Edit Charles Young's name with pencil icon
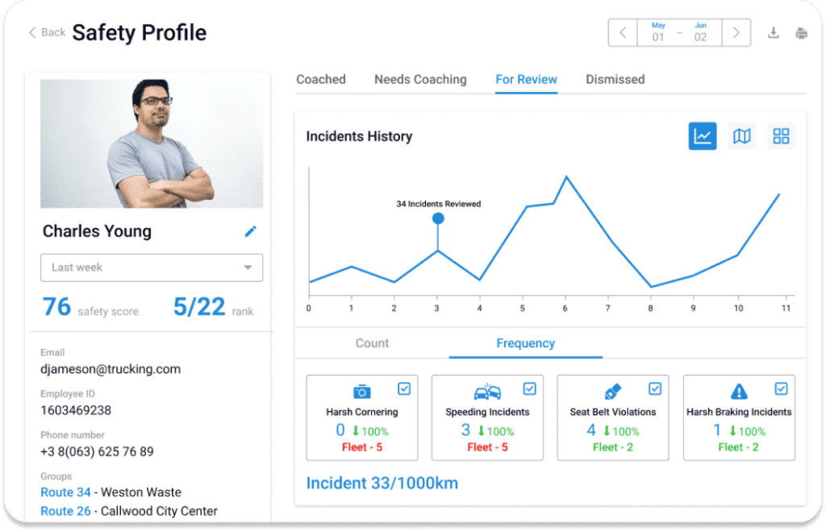The width and height of the screenshot is (826, 532). point(251,231)
